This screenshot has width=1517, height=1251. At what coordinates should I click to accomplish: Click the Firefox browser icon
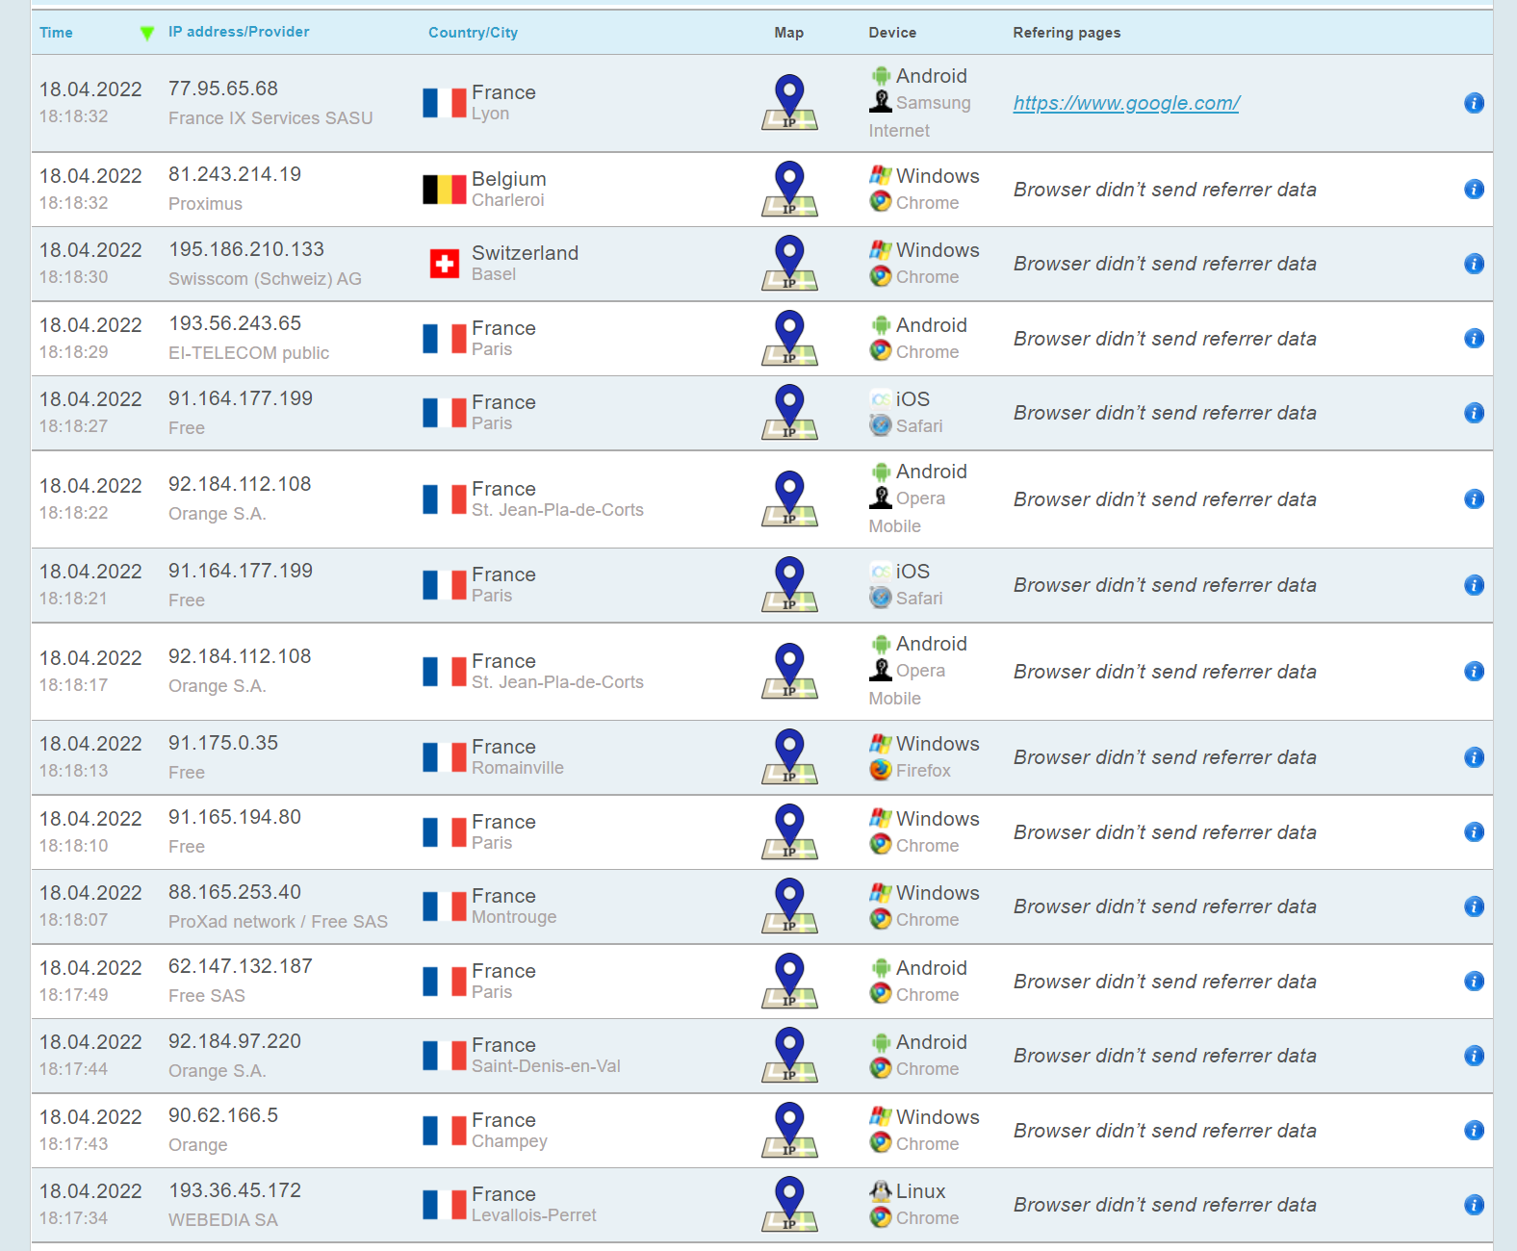(880, 770)
